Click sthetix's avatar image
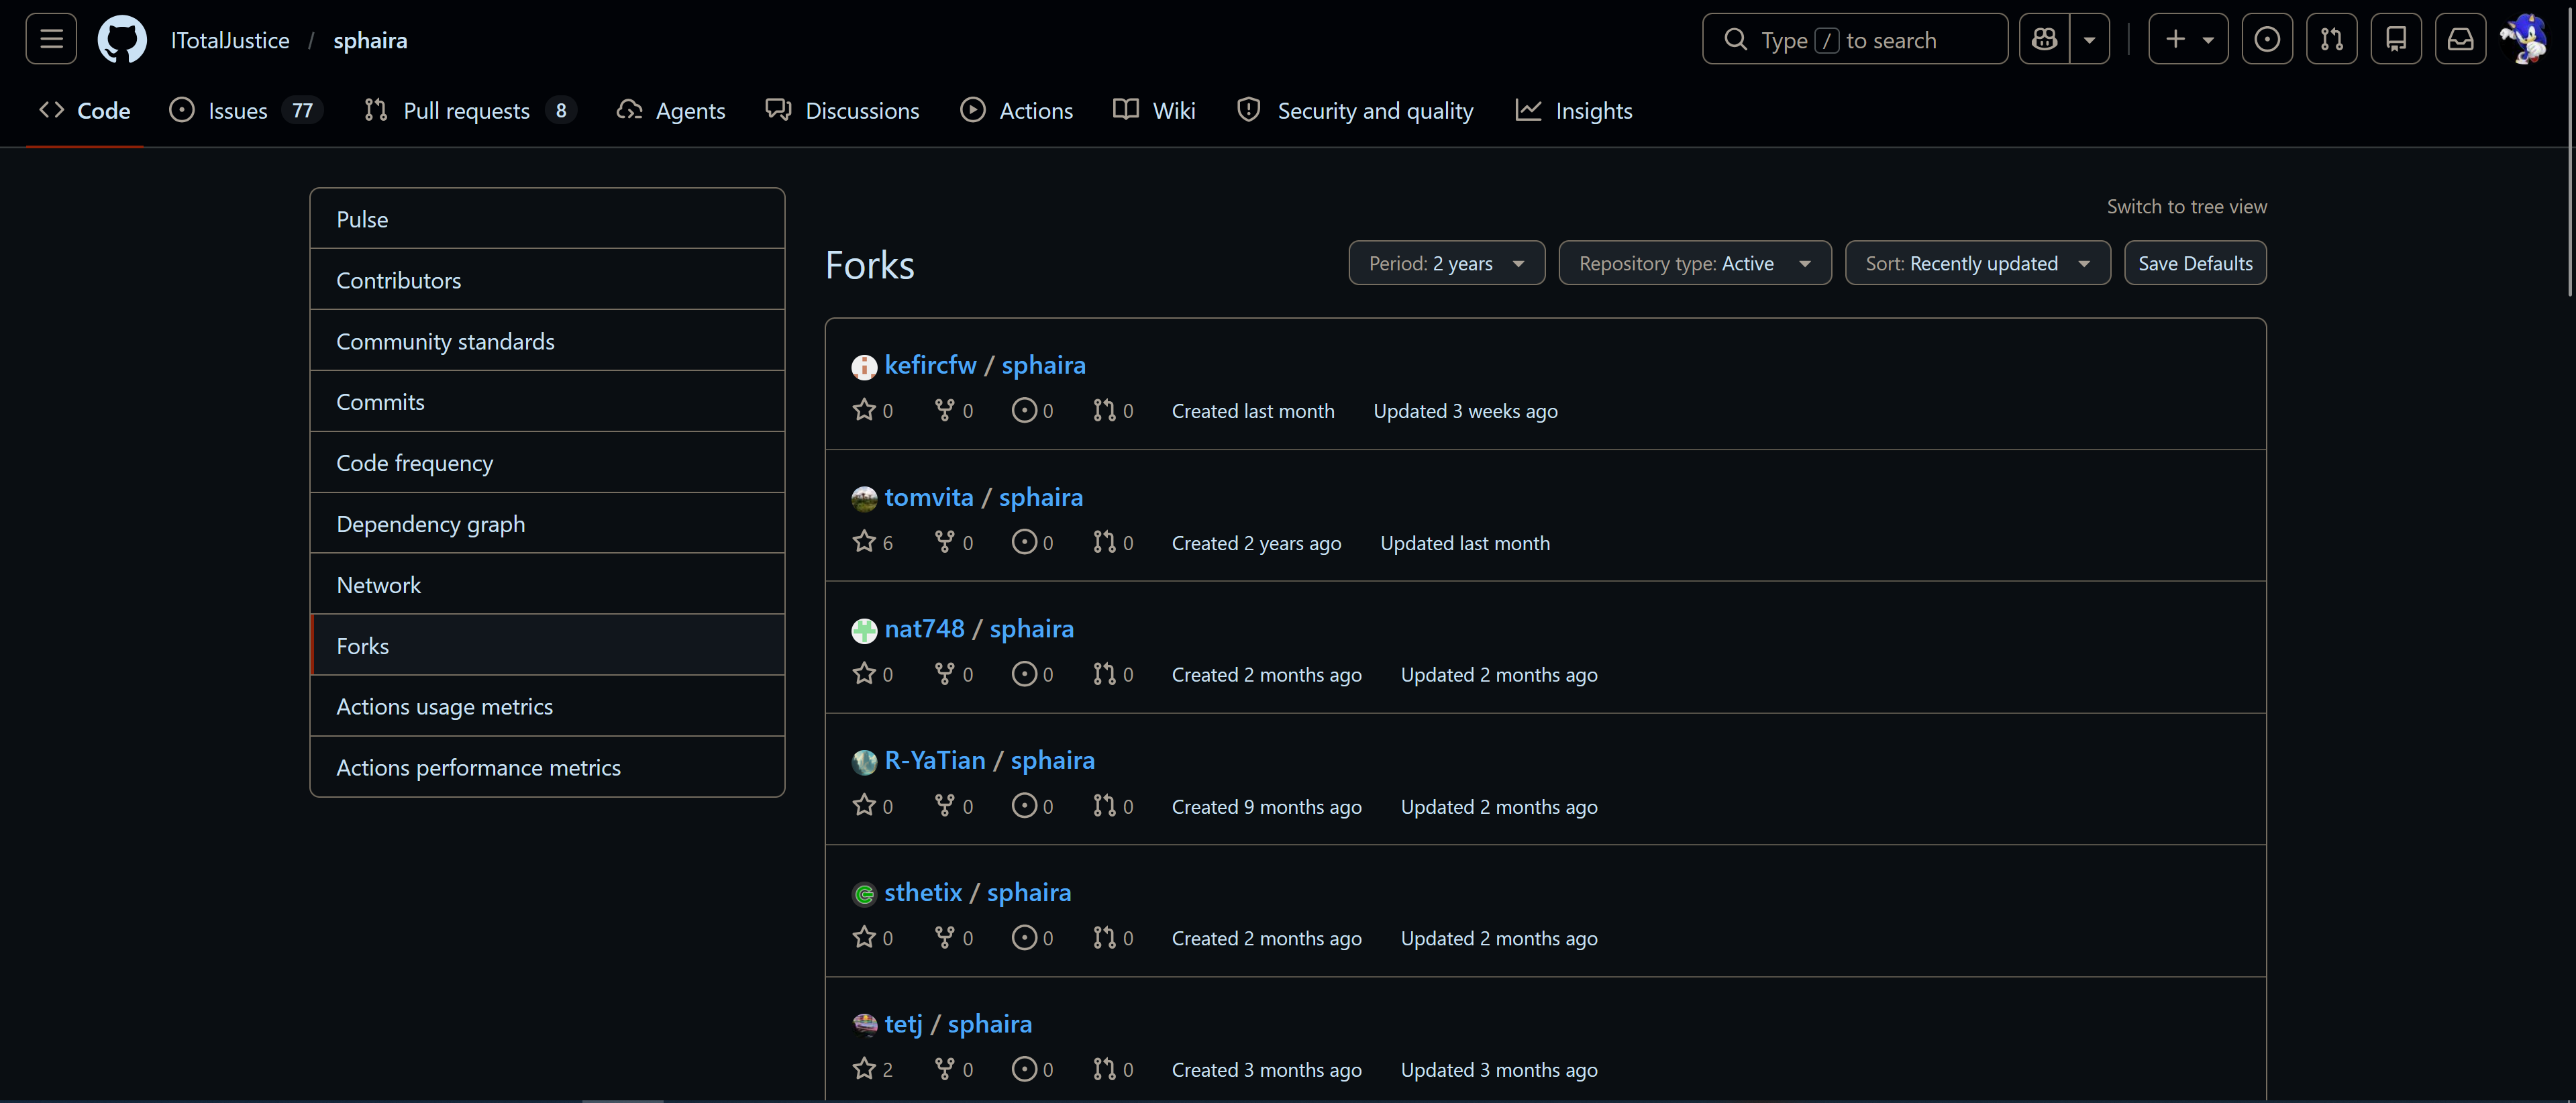This screenshot has width=2576, height=1103. pyautogui.click(x=864, y=894)
